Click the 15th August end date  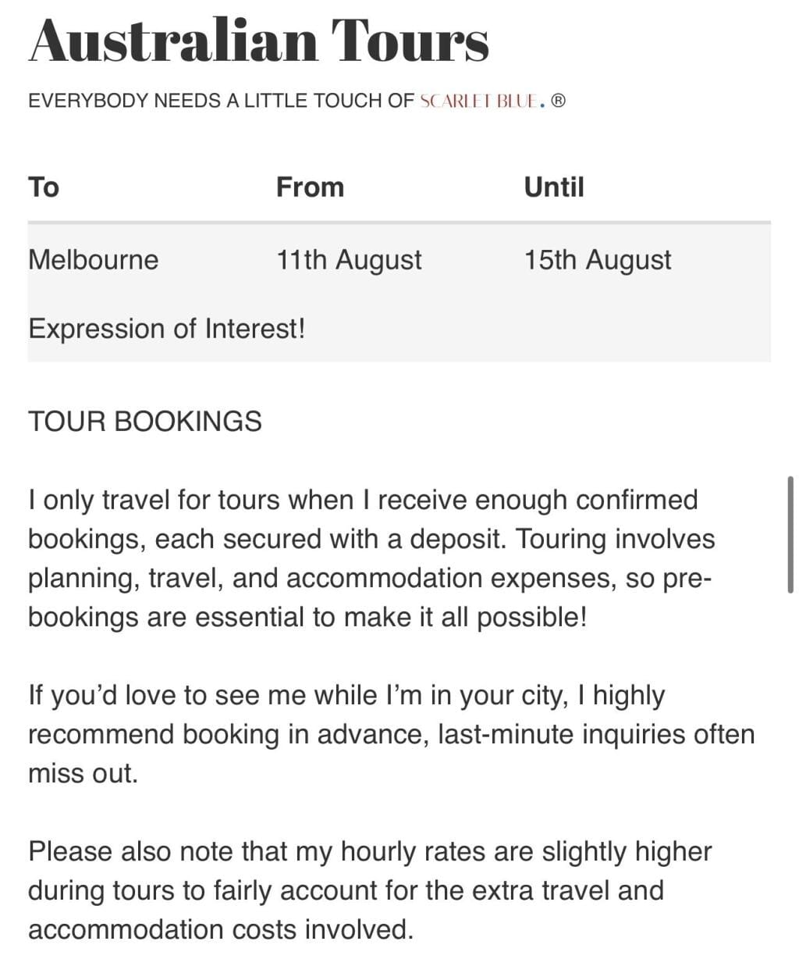coord(598,260)
